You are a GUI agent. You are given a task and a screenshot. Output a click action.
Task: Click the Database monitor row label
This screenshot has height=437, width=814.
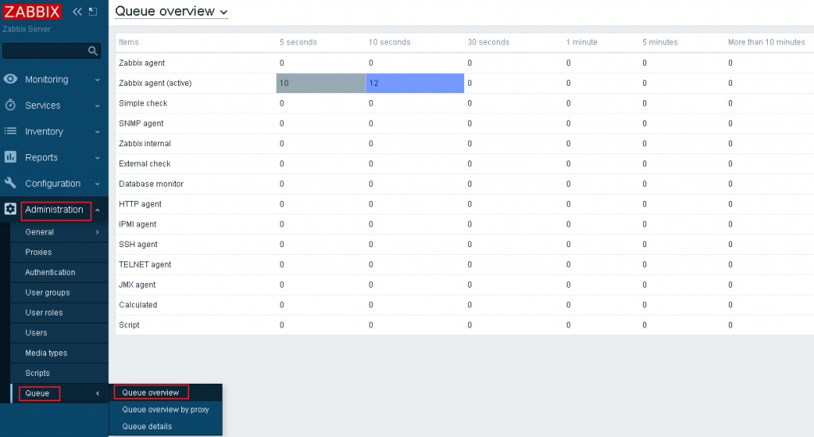pos(151,184)
